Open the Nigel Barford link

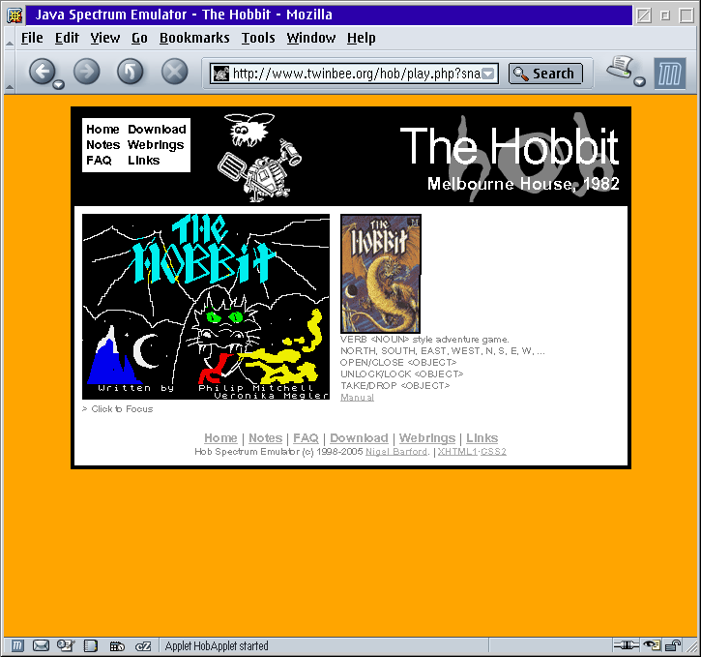pos(396,452)
